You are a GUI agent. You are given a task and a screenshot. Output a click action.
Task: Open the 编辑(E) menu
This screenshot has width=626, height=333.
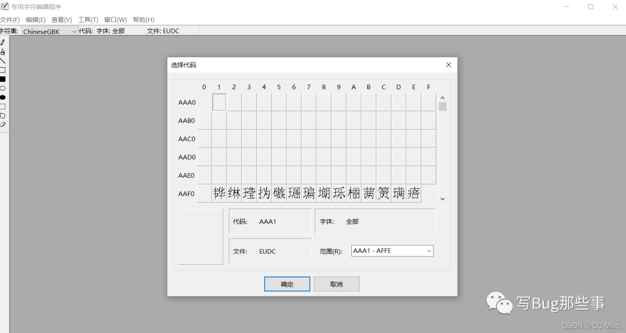pyautogui.click(x=35, y=20)
